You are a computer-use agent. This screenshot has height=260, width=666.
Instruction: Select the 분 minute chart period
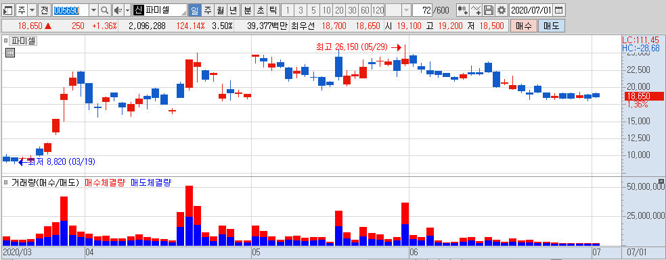247,9
